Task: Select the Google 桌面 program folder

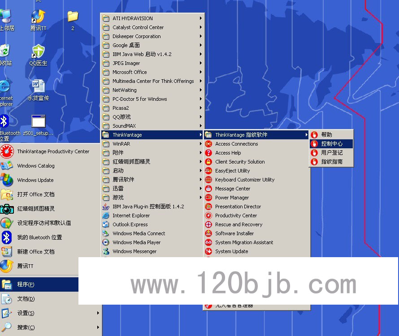Action: point(152,45)
